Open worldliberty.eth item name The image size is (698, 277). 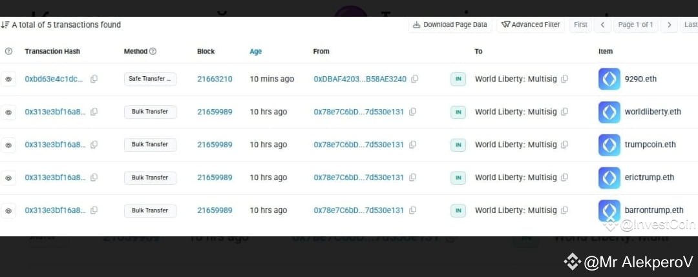coord(653,112)
